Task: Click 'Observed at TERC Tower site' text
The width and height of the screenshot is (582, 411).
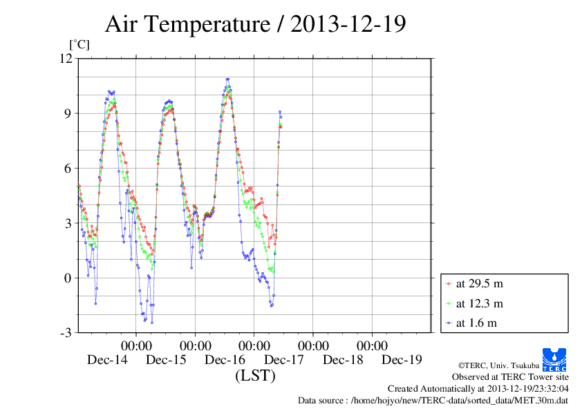Action: point(510,377)
